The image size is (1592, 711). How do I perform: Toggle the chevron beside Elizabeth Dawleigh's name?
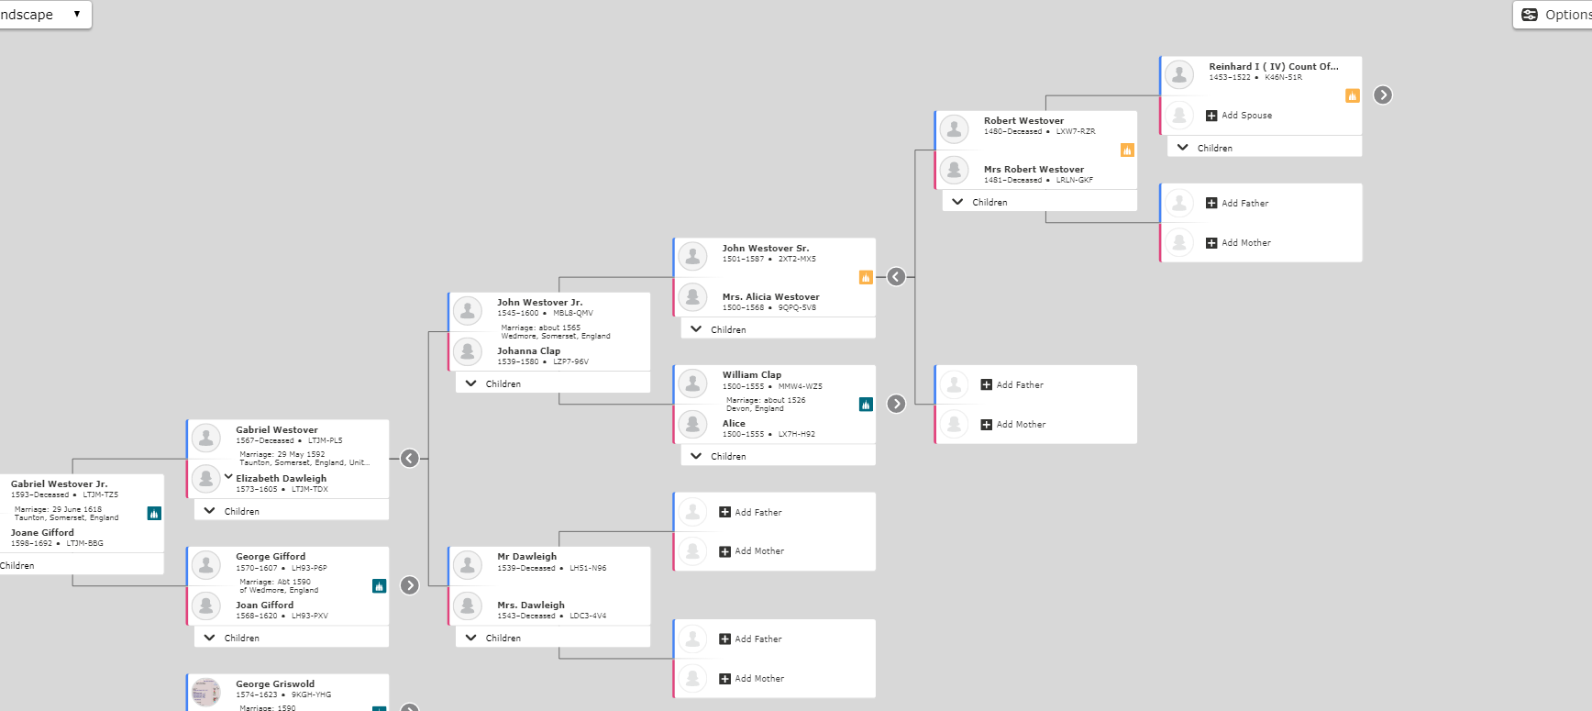click(x=229, y=476)
